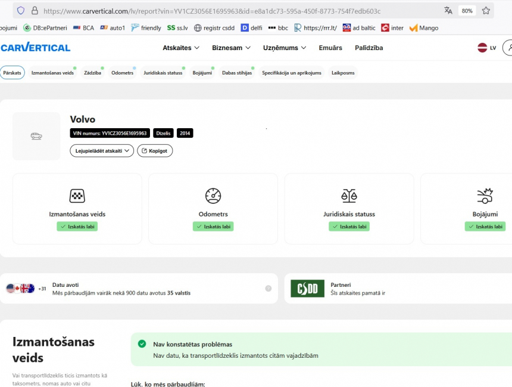The image size is (512, 387).
Task: Click Izskatās labi under Odometrs
Action: [x=213, y=227]
